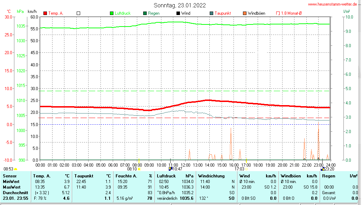Image resolution: width=362 pixels, height=205 pixels.
Task: Click the dark green Regen legend square
Action: tap(145, 13)
